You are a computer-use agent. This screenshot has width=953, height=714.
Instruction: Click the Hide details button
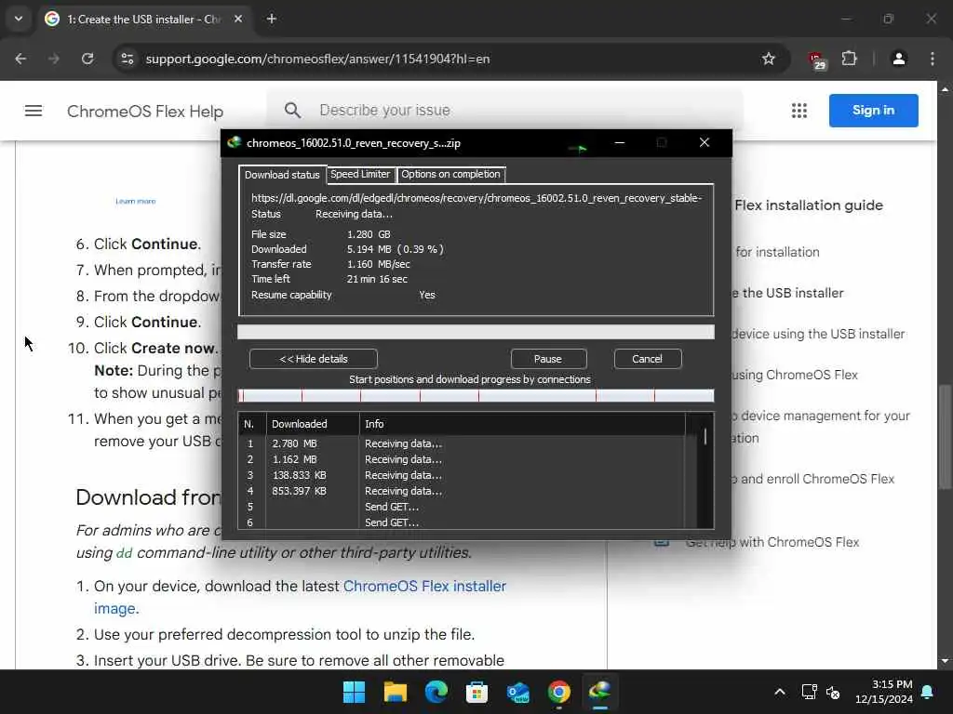point(313,359)
